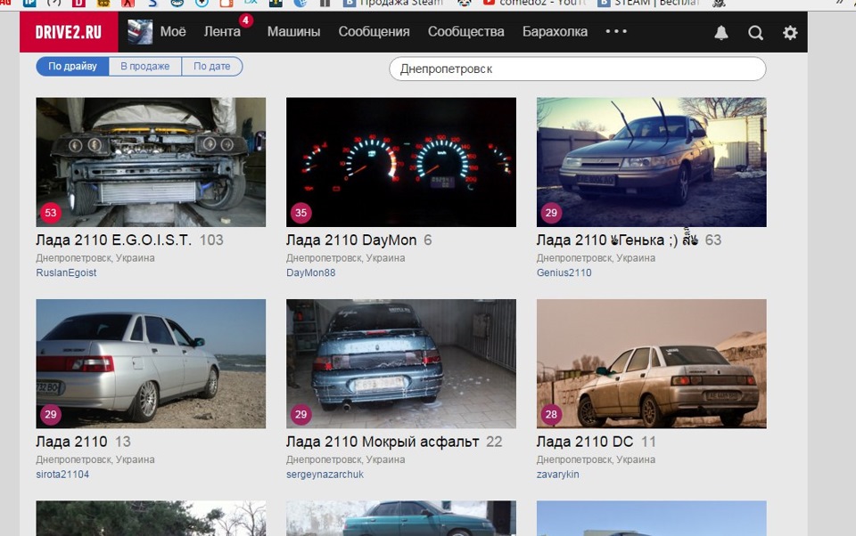
Task: Click the rating badge 29 on Генька
Action: pyautogui.click(x=551, y=213)
